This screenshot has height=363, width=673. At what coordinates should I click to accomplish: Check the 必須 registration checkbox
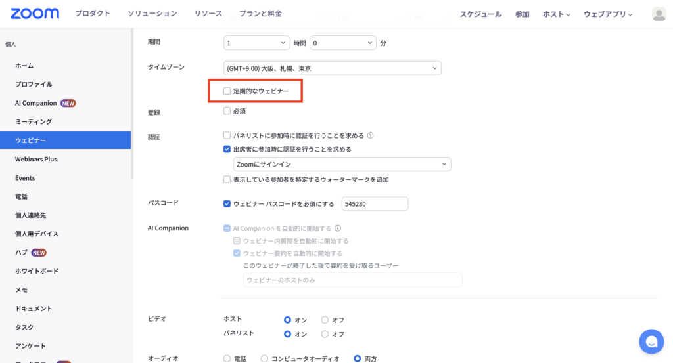point(227,111)
